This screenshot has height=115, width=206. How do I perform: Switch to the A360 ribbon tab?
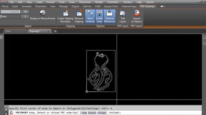(x=98, y=6)
